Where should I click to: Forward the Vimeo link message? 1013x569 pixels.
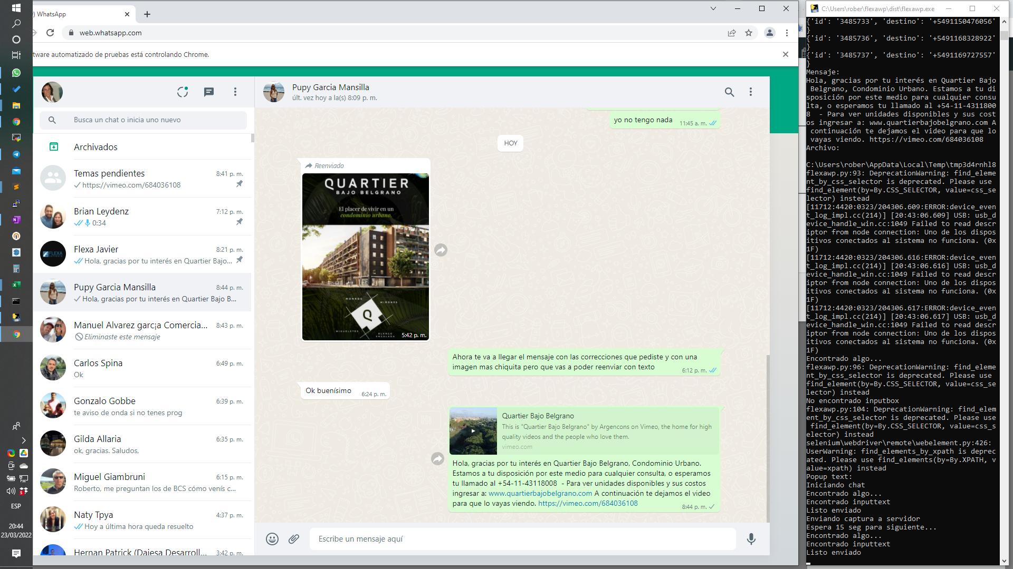point(437,459)
